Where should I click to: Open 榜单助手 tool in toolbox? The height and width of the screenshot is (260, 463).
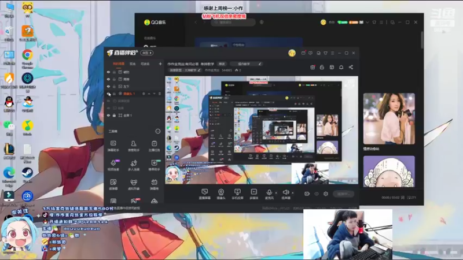click(x=154, y=165)
